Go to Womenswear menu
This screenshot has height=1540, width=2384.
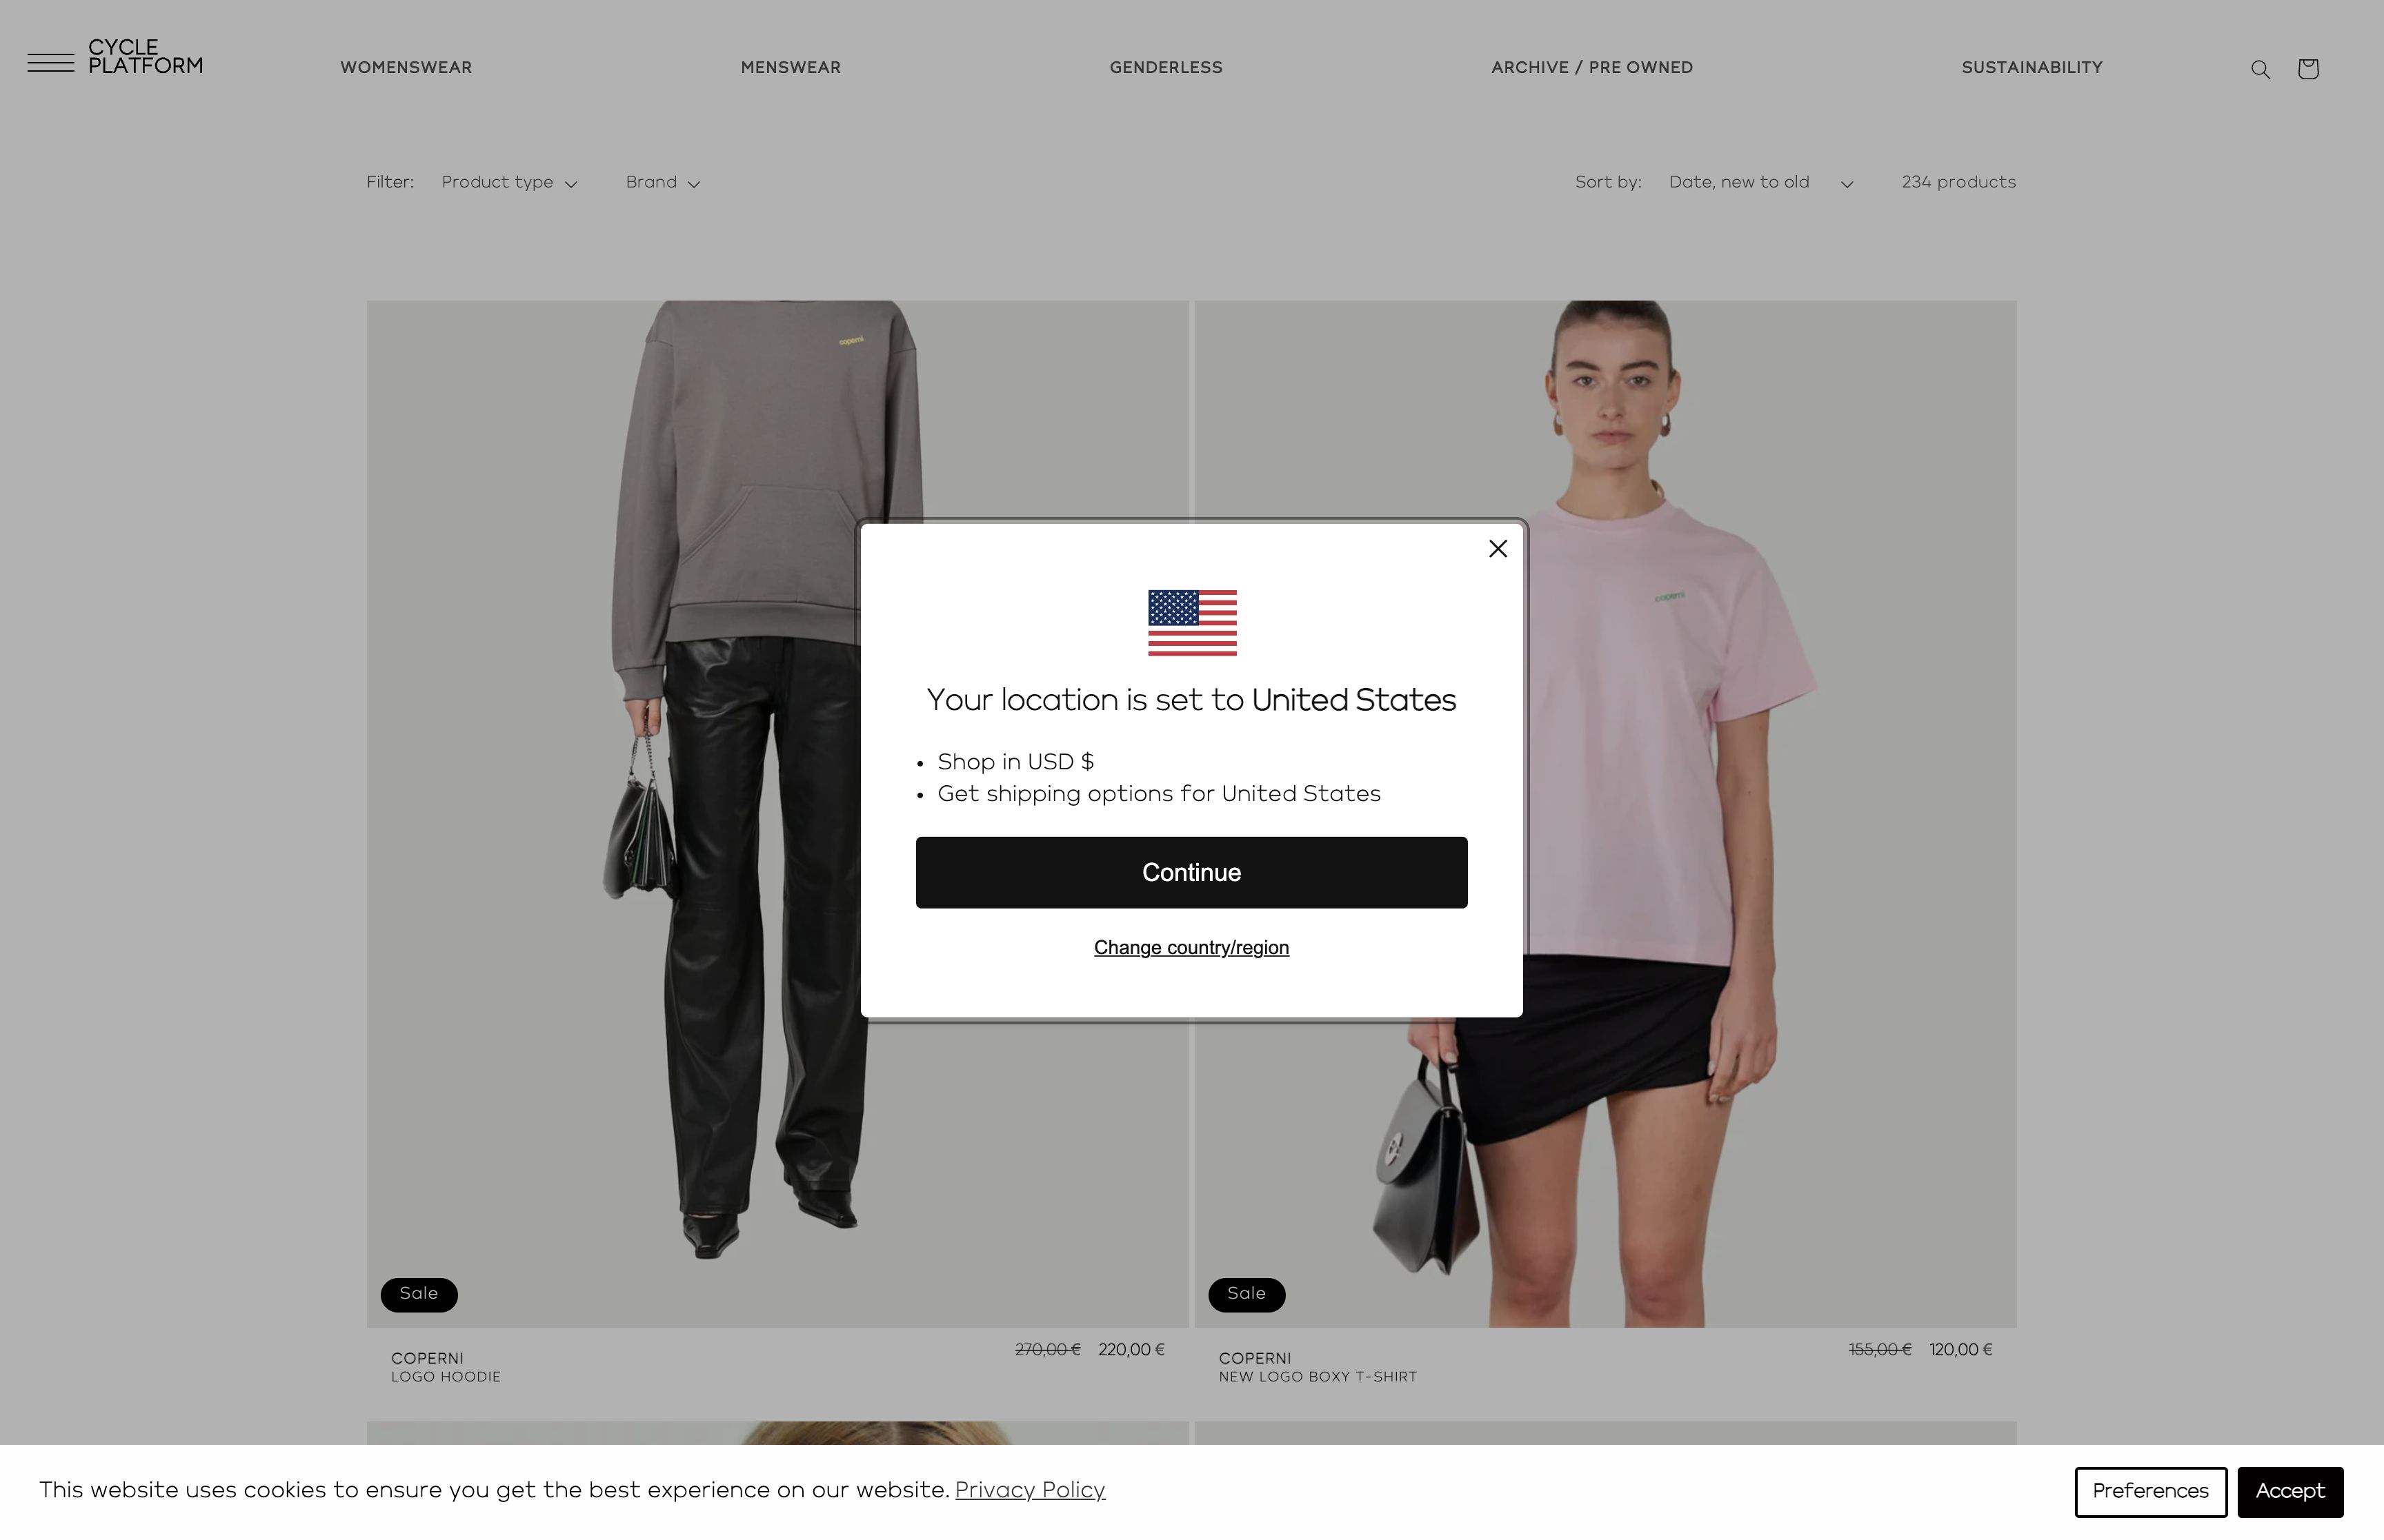(406, 68)
